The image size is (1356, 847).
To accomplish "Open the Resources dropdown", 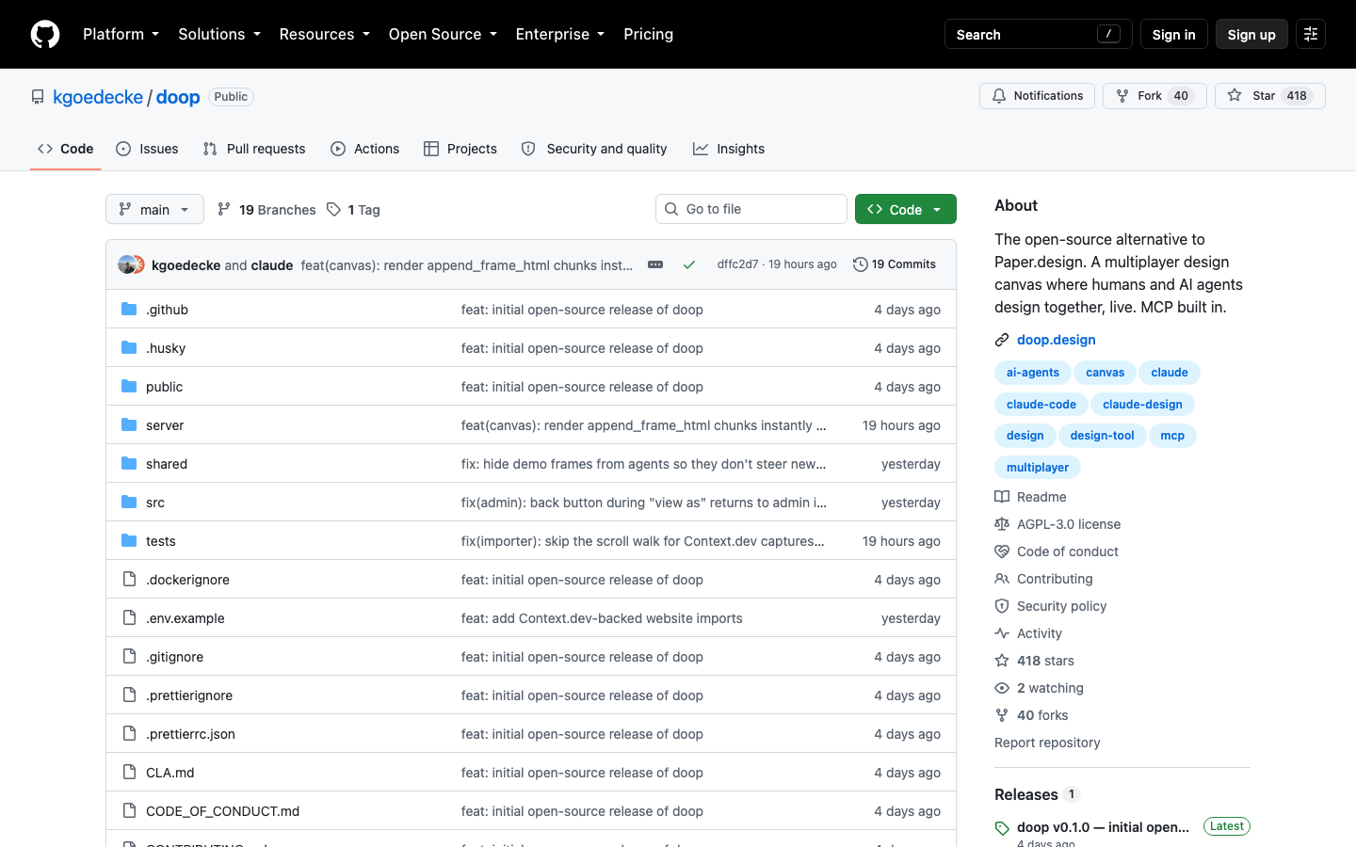I will click(x=325, y=34).
